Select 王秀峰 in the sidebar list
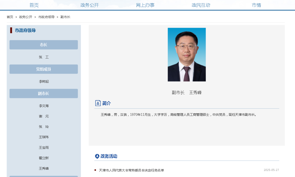Image resolution: width=295 pixels, height=177 pixels. coord(44,168)
